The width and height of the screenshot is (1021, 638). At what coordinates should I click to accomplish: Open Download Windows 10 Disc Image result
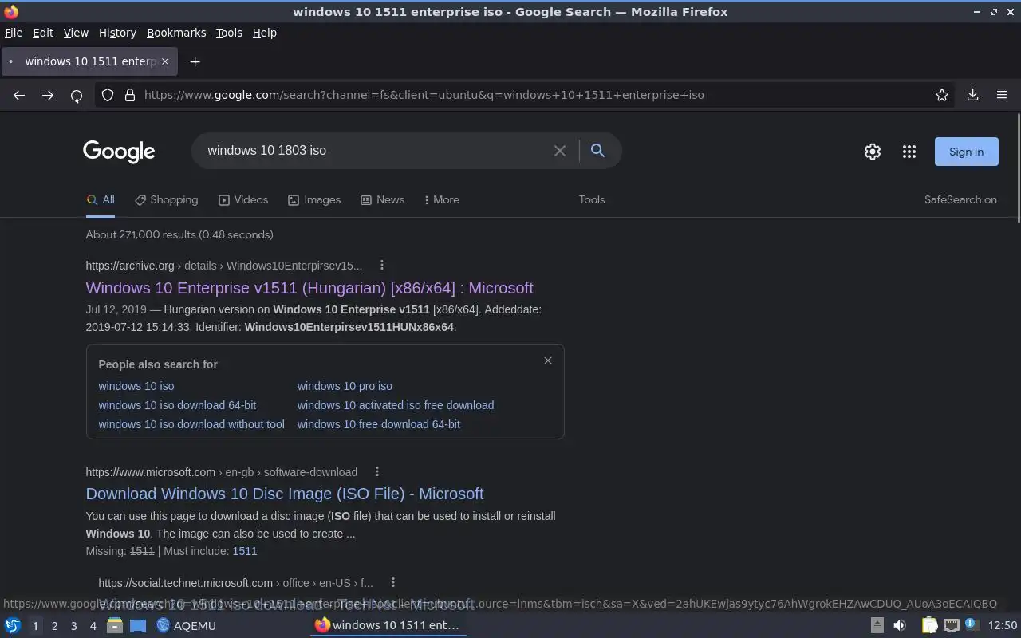point(285,494)
